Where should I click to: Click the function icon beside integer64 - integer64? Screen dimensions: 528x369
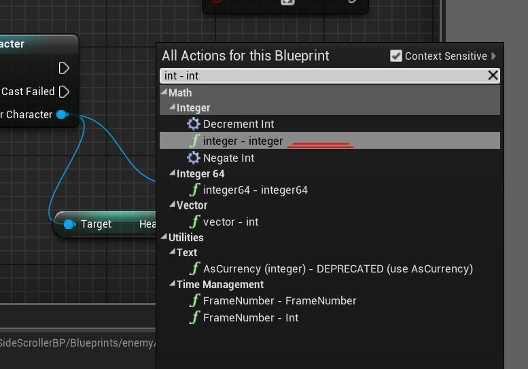194,190
